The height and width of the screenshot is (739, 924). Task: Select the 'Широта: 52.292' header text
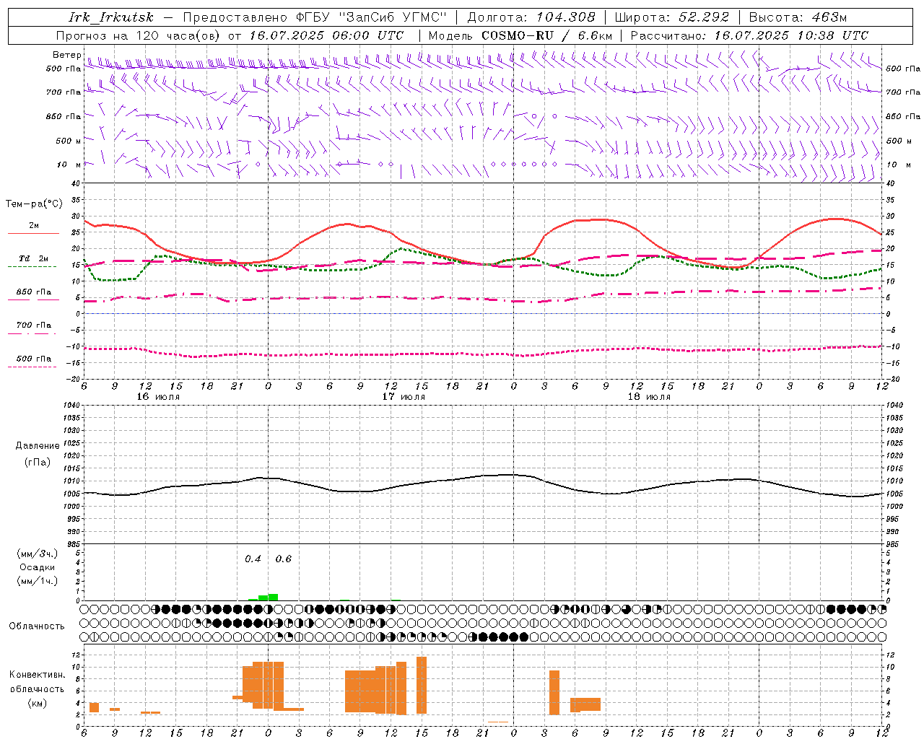coord(672,17)
